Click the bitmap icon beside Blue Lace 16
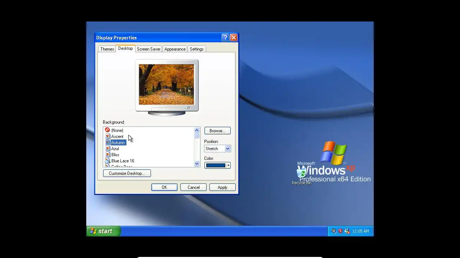Viewport: 460px width, 258px height. [x=107, y=161]
